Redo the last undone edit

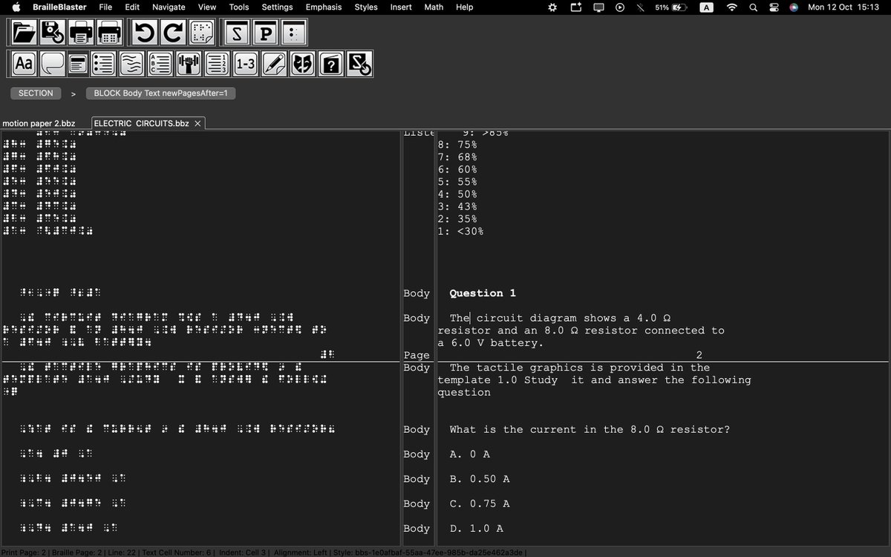click(x=174, y=33)
